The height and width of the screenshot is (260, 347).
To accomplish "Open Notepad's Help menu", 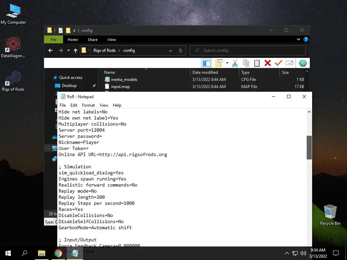I will [x=117, y=105].
